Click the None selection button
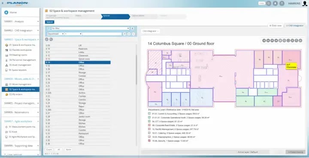 (68, 149)
